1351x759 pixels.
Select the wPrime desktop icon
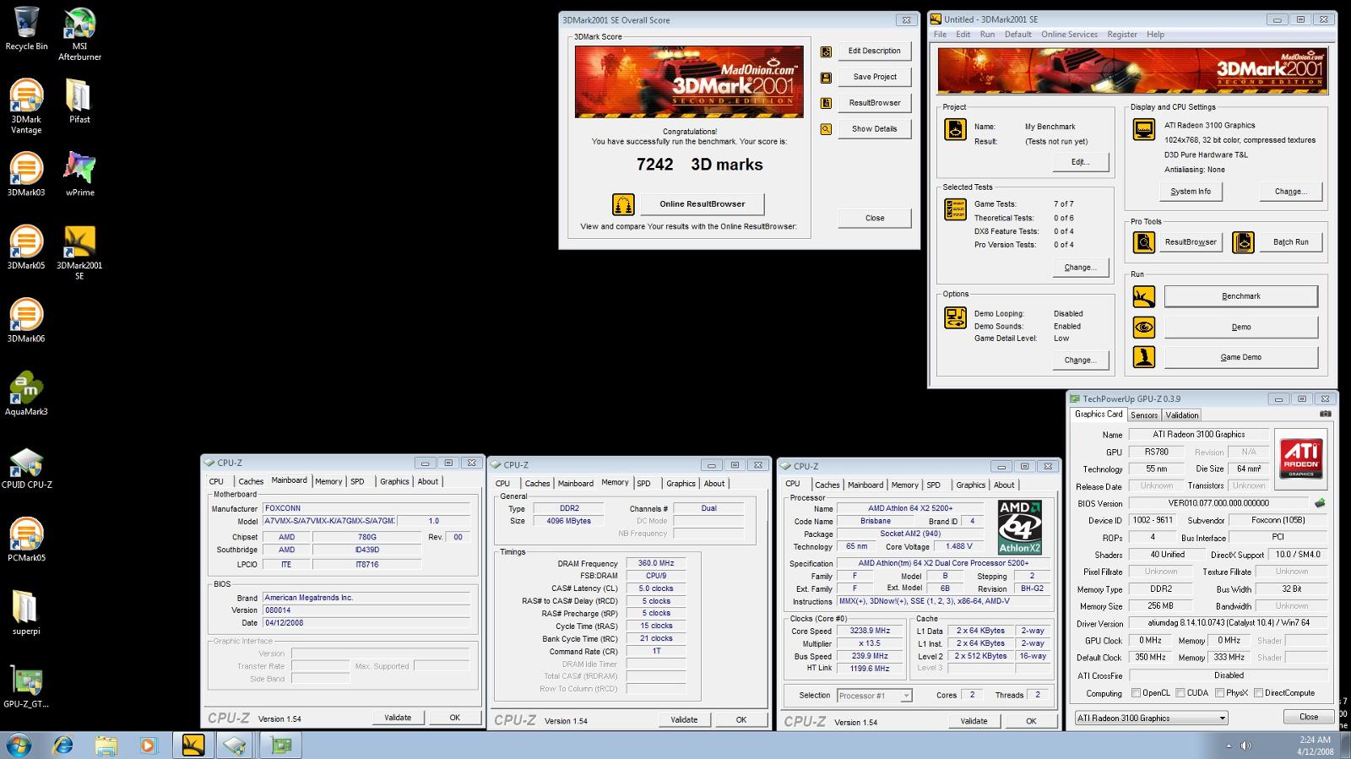[79, 175]
